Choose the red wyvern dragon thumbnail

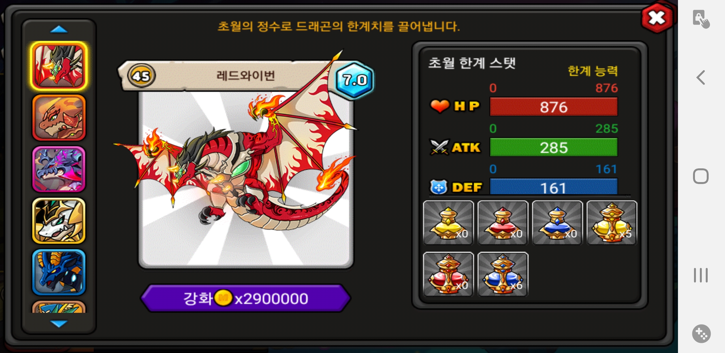59,66
